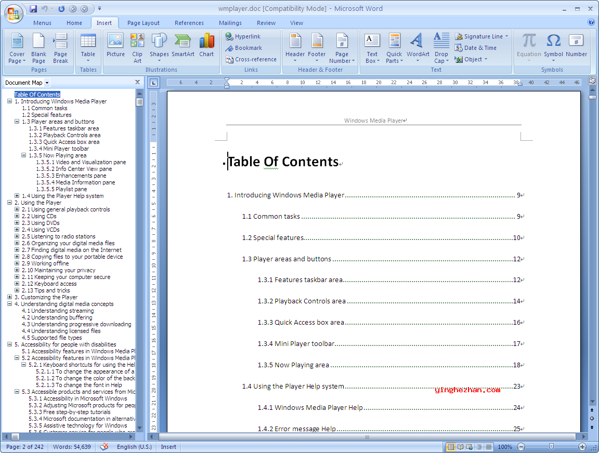Insert Date & Time
The image size is (599, 453).
point(476,48)
